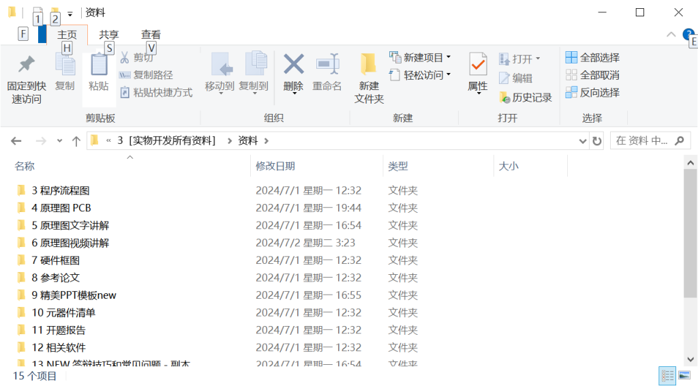Image resolution: width=698 pixels, height=386 pixels.
Task: Click the 3 [实物开发所有资料] breadcrumb
Action: 166,140
